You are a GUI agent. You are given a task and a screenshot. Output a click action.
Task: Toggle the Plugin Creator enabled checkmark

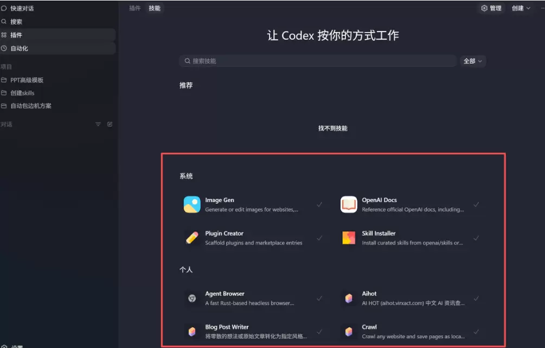pyautogui.click(x=319, y=238)
